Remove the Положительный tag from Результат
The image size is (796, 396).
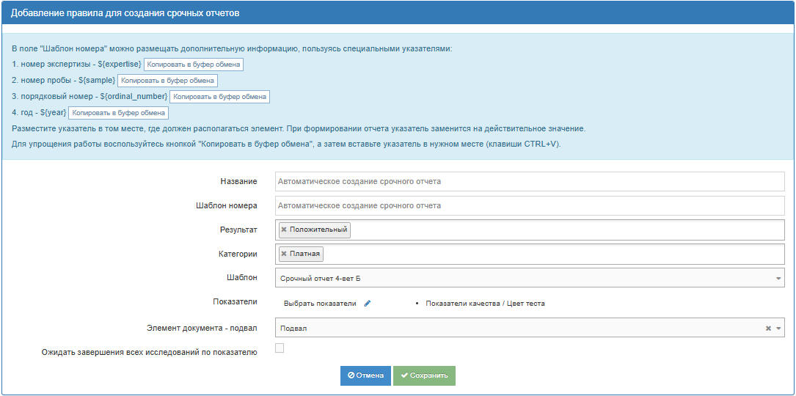pos(284,230)
